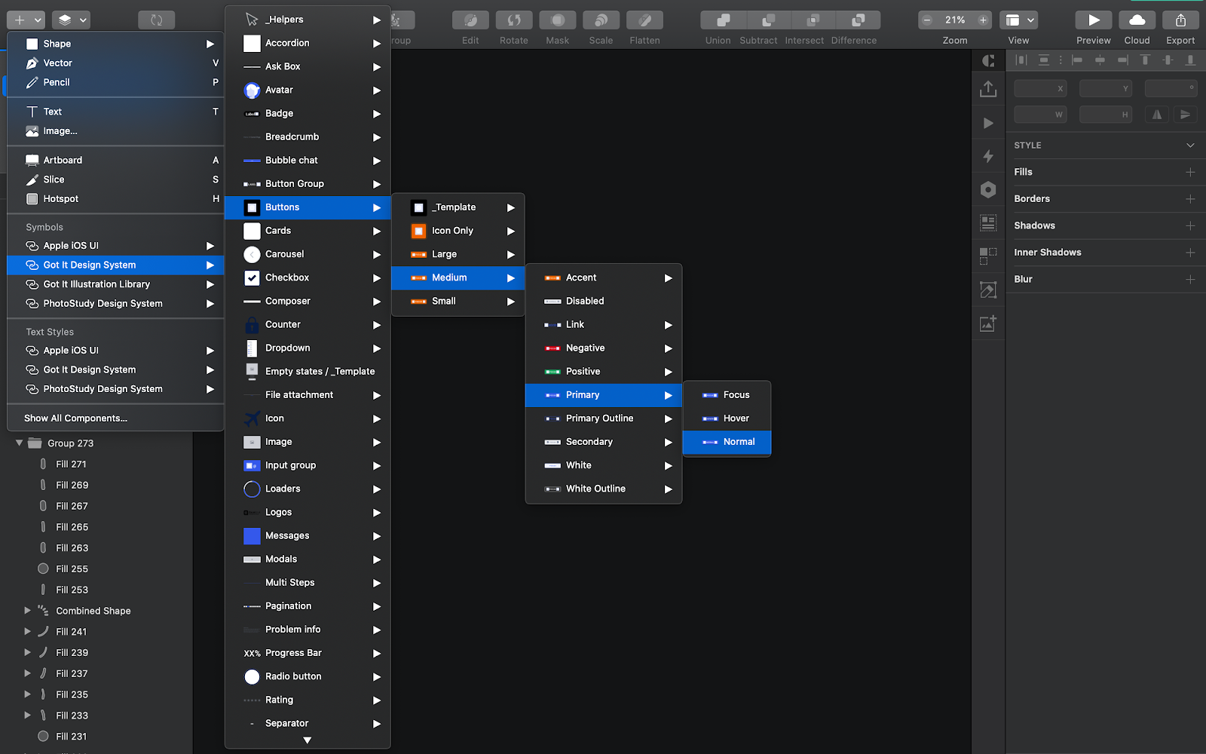
Task: Click the rotation degree input field
Action: coord(1171,89)
